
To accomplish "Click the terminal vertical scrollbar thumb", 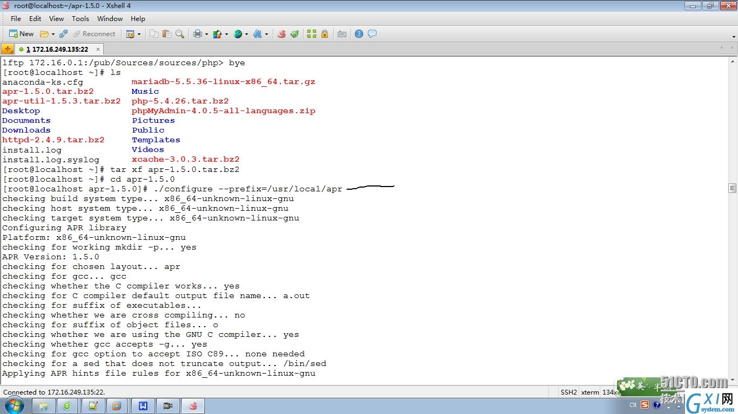I will click(x=733, y=188).
